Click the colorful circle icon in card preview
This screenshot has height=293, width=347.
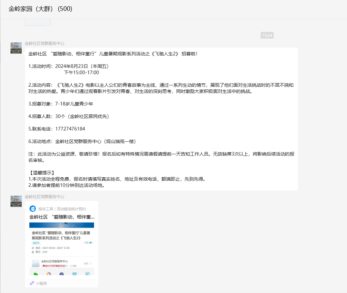[x=49, y=274]
